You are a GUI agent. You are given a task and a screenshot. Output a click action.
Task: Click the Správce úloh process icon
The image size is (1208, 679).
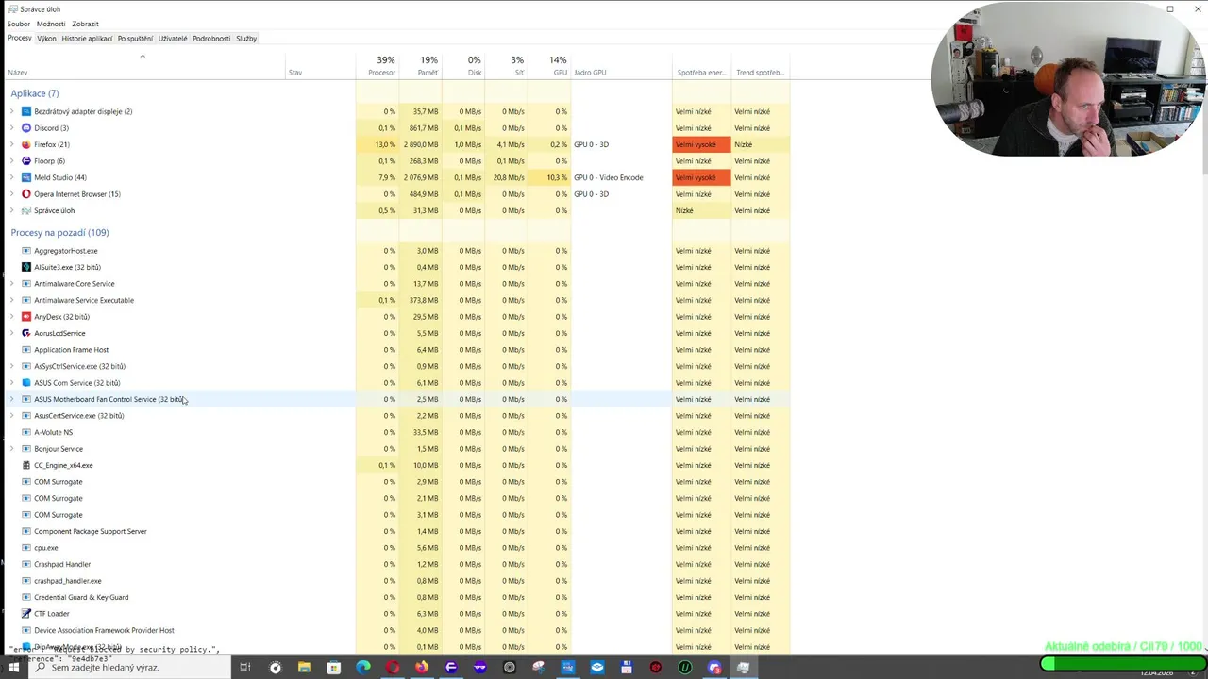pos(26,210)
